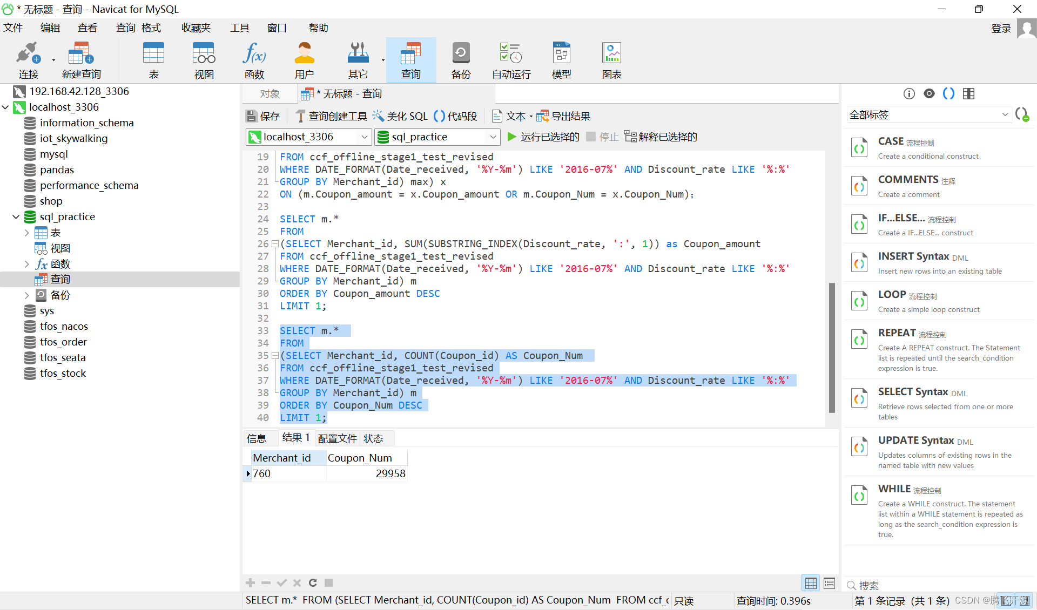Screen dimensions: 1037x610
Task: Click 美化 SQL beautify button
Action: (x=400, y=116)
